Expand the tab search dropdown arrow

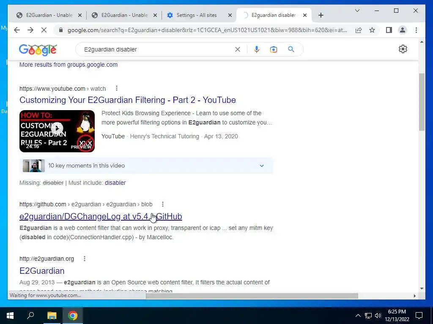click(357, 11)
